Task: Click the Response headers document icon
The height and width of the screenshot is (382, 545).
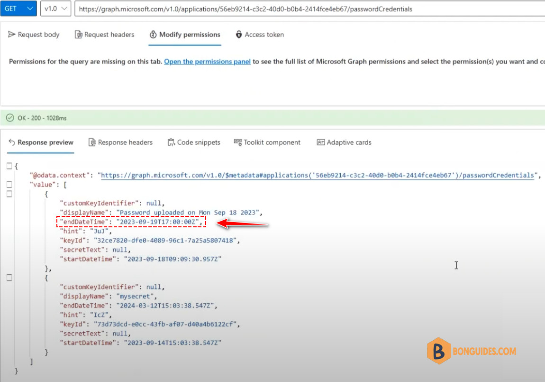Action: [92, 142]
